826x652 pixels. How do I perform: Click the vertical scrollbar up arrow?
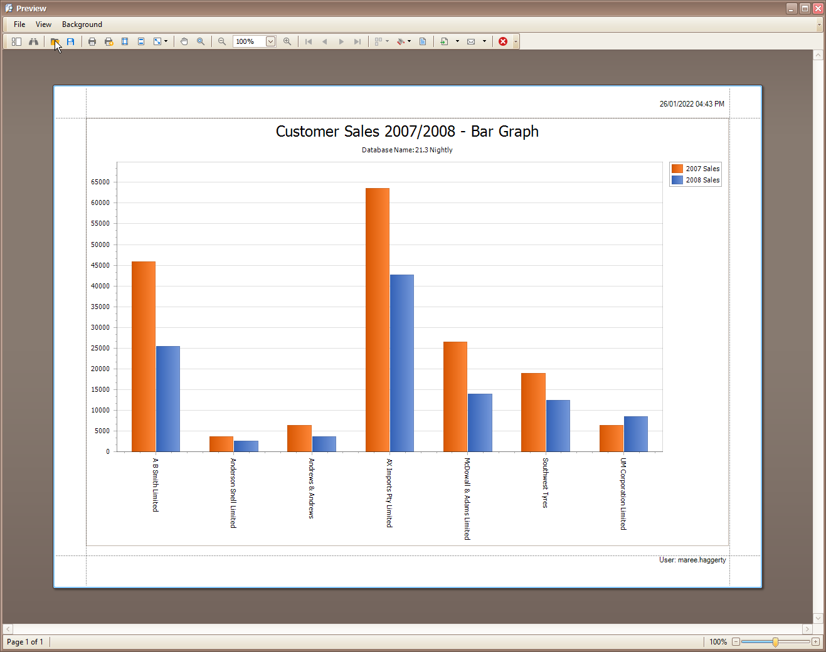(x=818, y=55)
